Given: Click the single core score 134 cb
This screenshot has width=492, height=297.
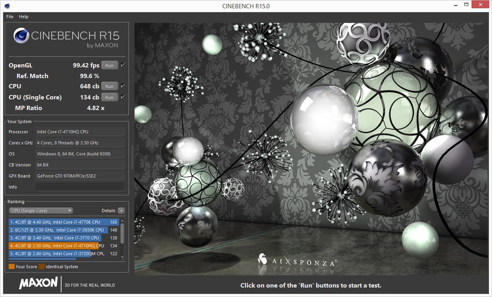Looking at the screenshot, I should tap(89, 97).
